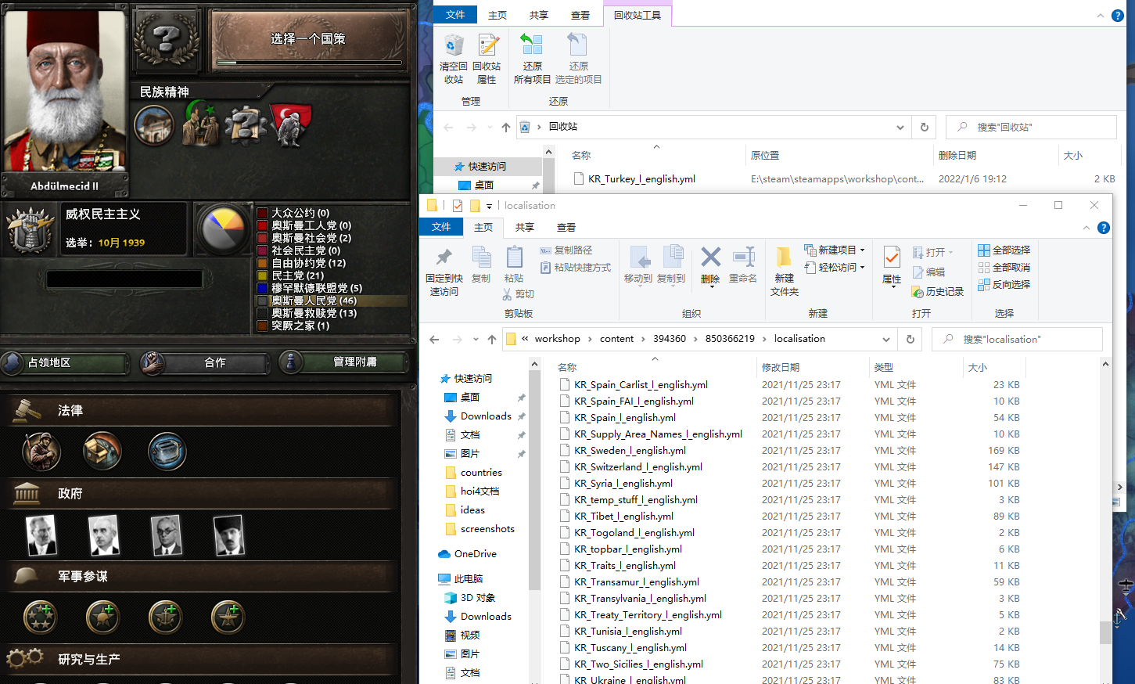Open 文件 menu in localisation window
This screenshot has width=1135, height=684.
pyautogui.click(x=441, y=227)
